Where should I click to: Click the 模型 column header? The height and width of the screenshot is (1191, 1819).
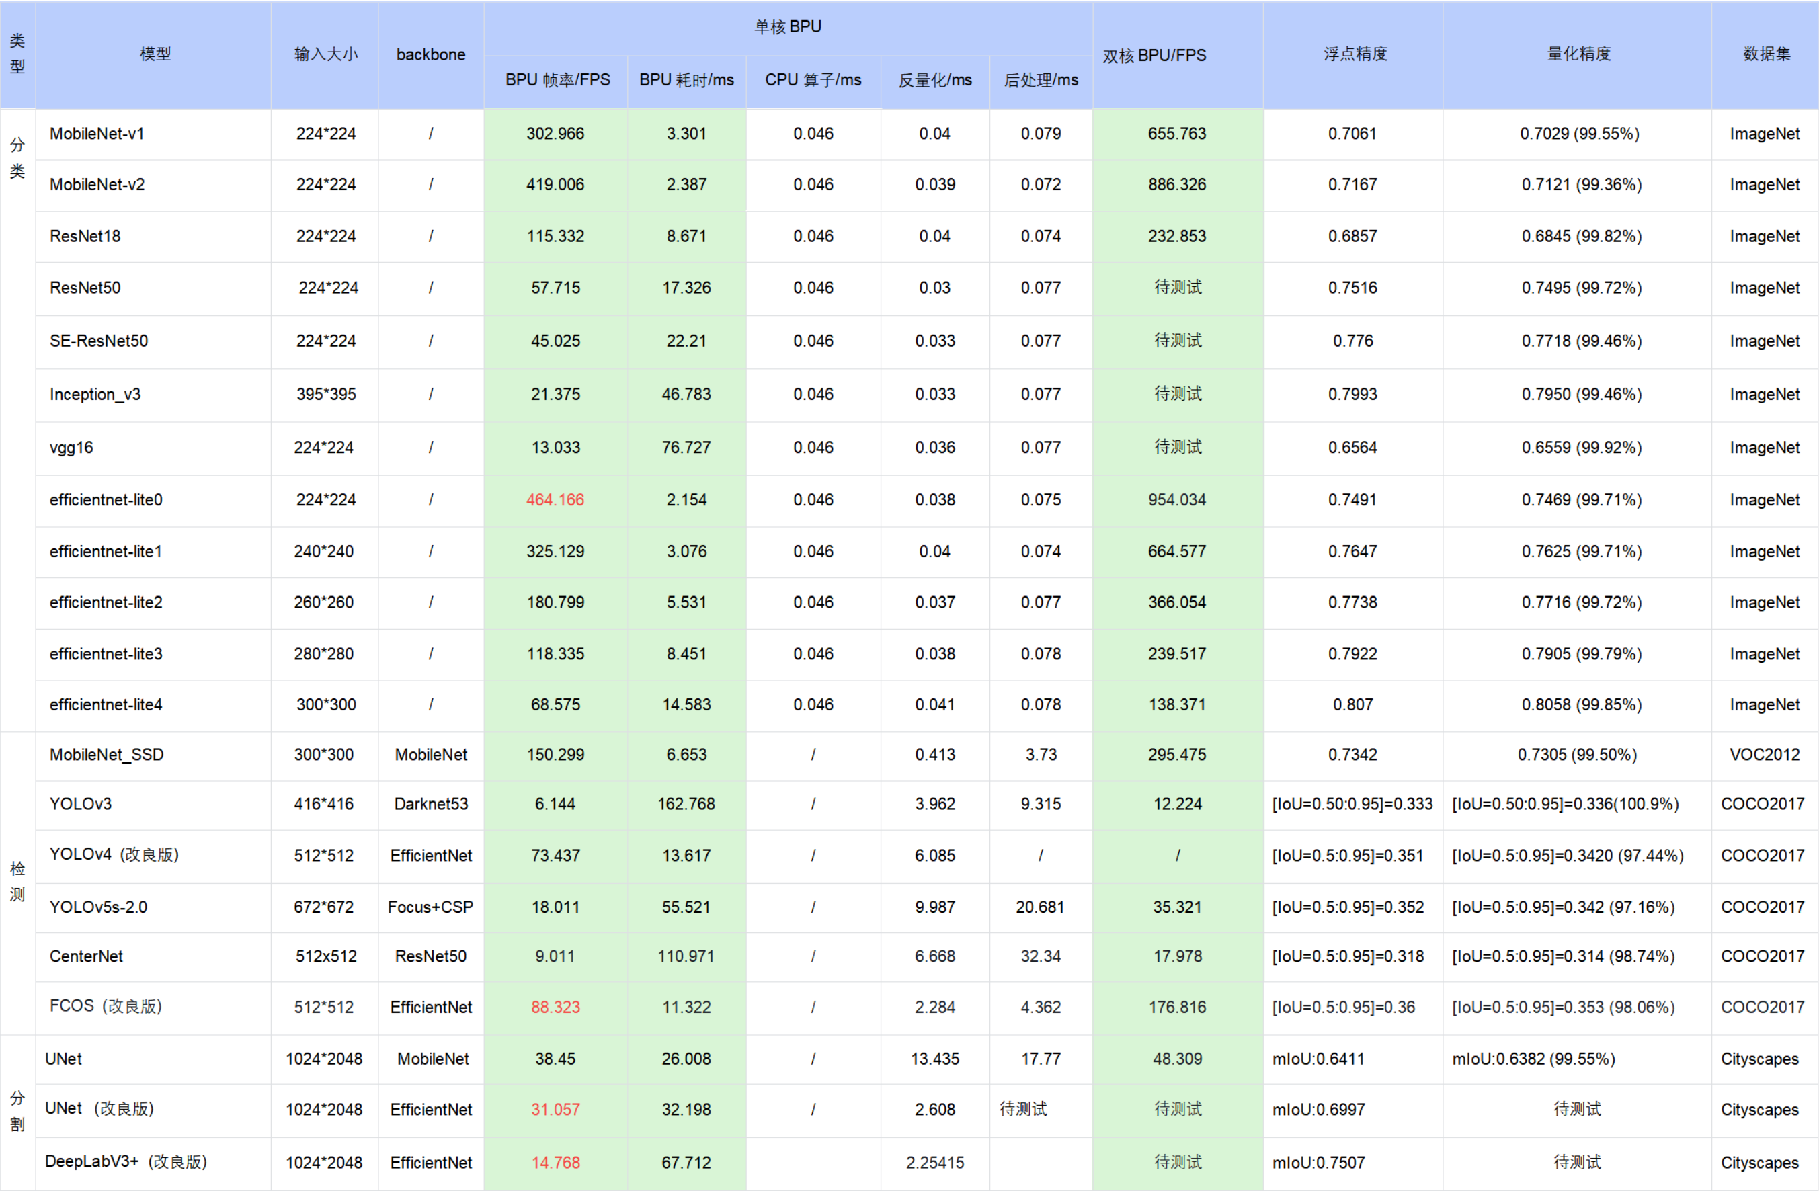coord(155,54)
